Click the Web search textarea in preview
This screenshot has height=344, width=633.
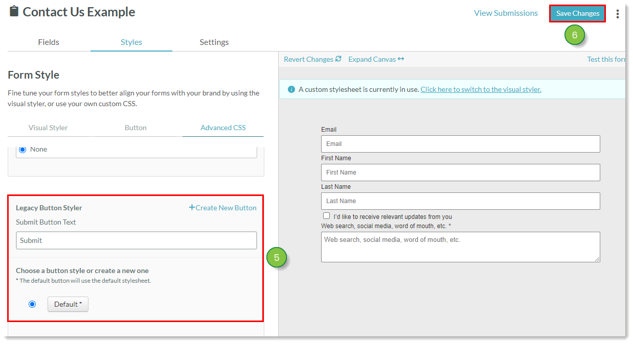(x=461, y=247)
